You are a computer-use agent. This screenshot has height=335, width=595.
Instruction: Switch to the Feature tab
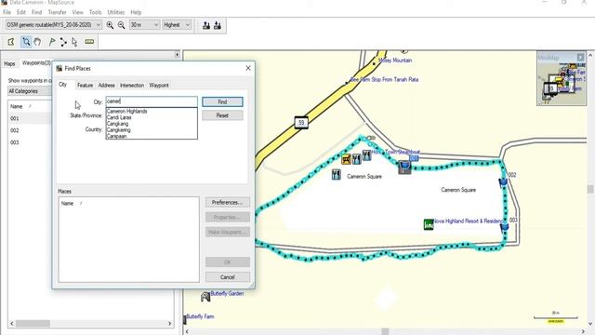click(85, 86)
